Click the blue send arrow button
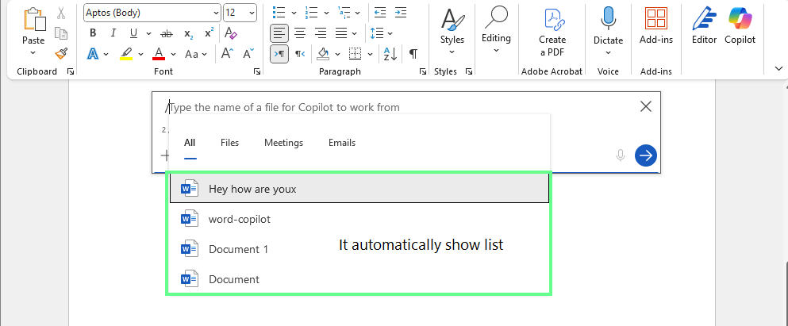 click(x=646, y=155)
